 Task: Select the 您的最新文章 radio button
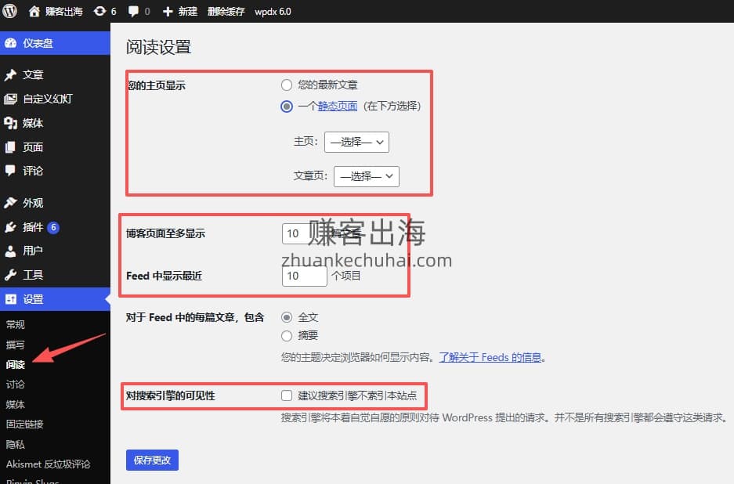tap(287, 85)
